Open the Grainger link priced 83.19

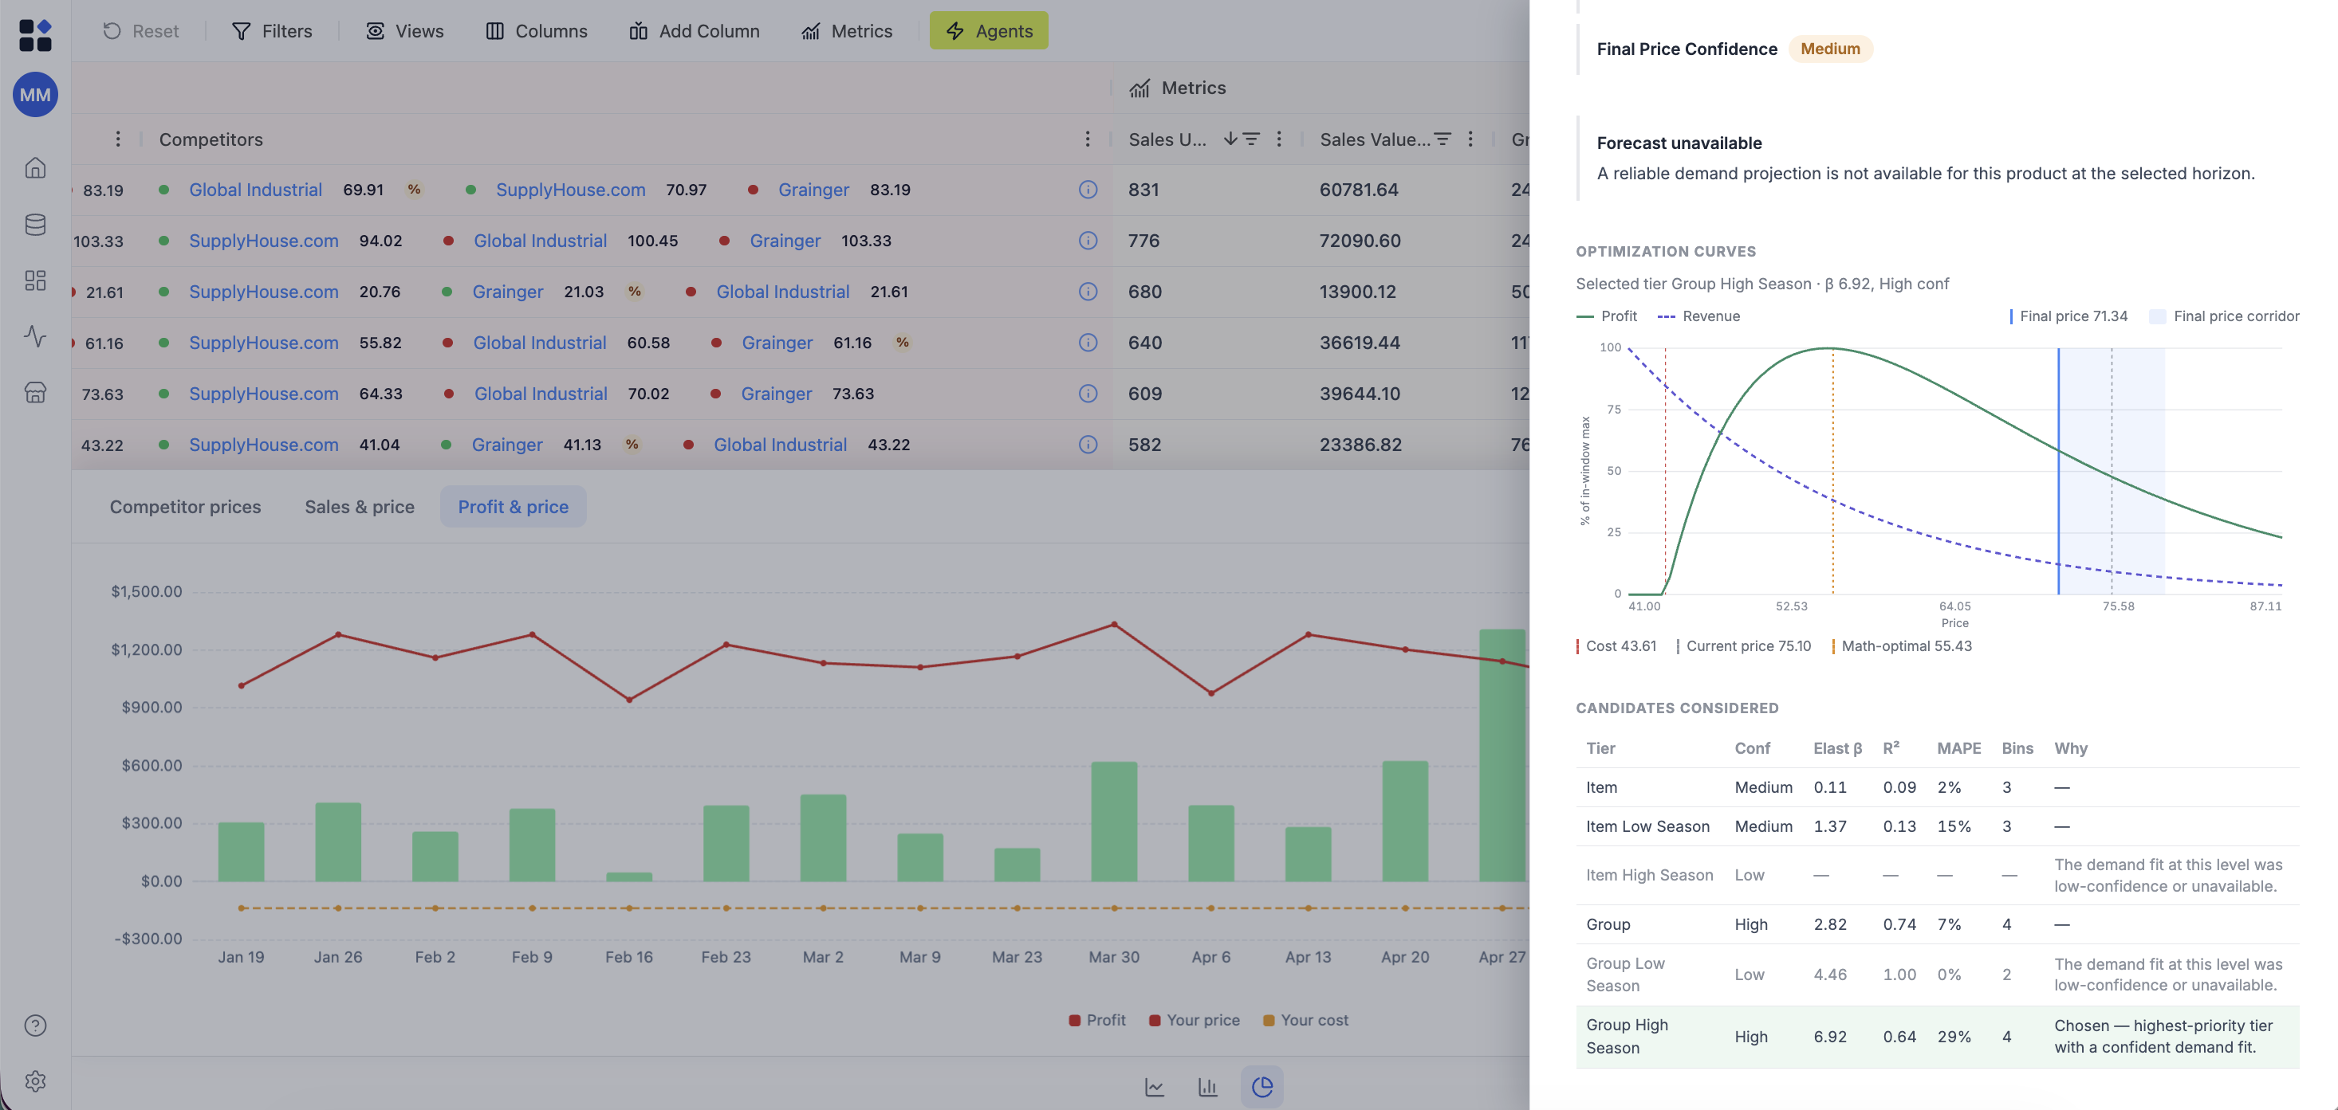[x=813, y=190]
